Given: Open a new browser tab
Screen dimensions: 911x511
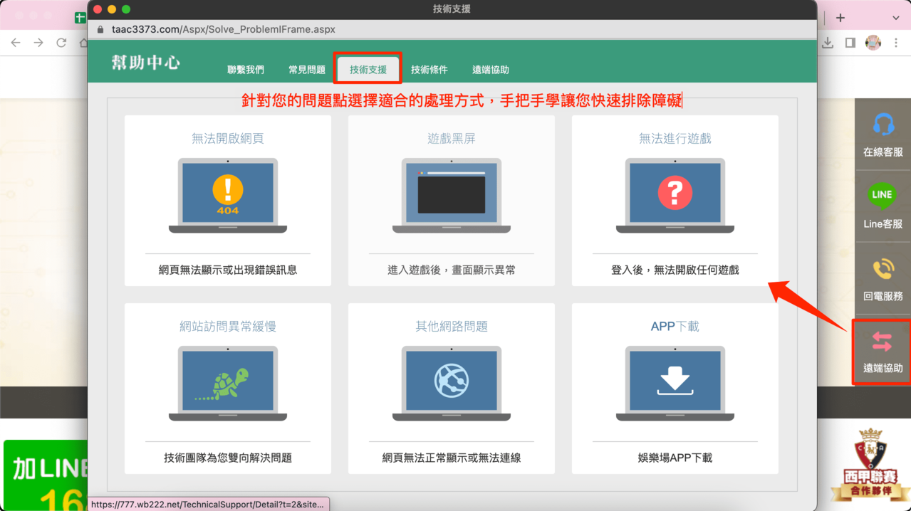Looking at the screenshot, I should pos(840,18).
